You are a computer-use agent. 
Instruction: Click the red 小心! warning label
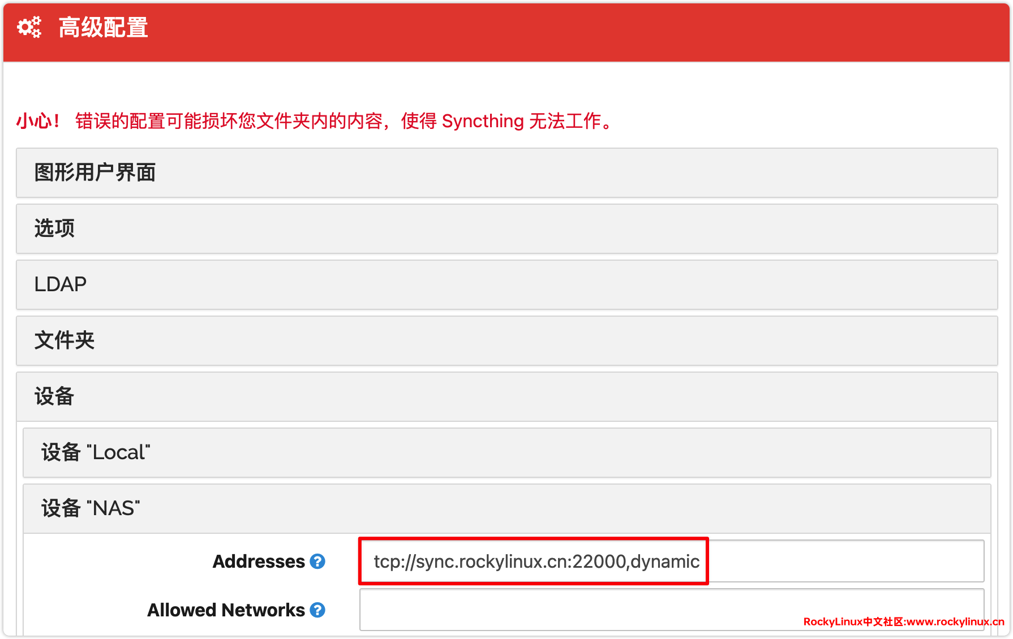coord(38,121)
